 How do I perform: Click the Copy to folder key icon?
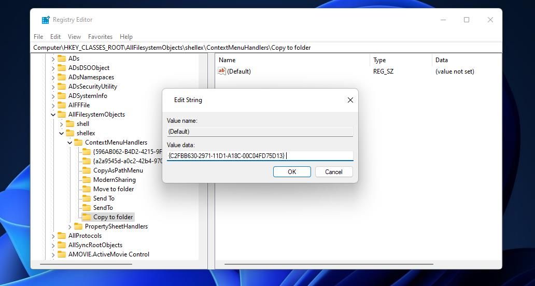[x=87, y=217]
